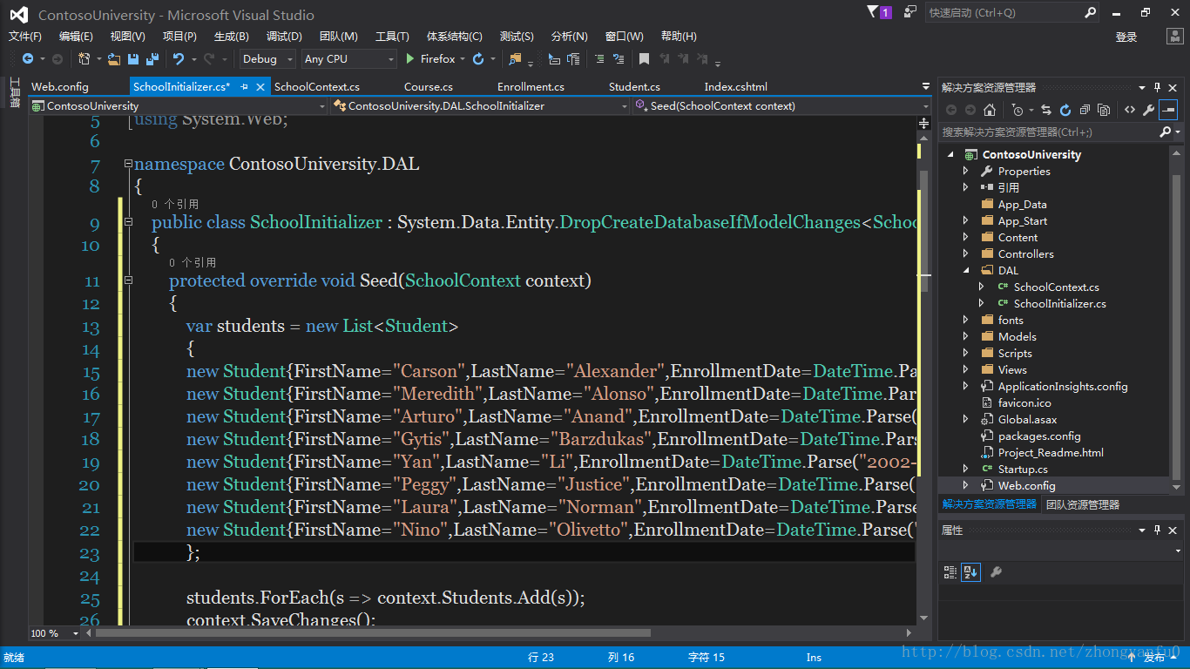
Task: Toggle pin on SchoolInitializer.cs tab
Action: pyautogui.click(x=245, y=86)
